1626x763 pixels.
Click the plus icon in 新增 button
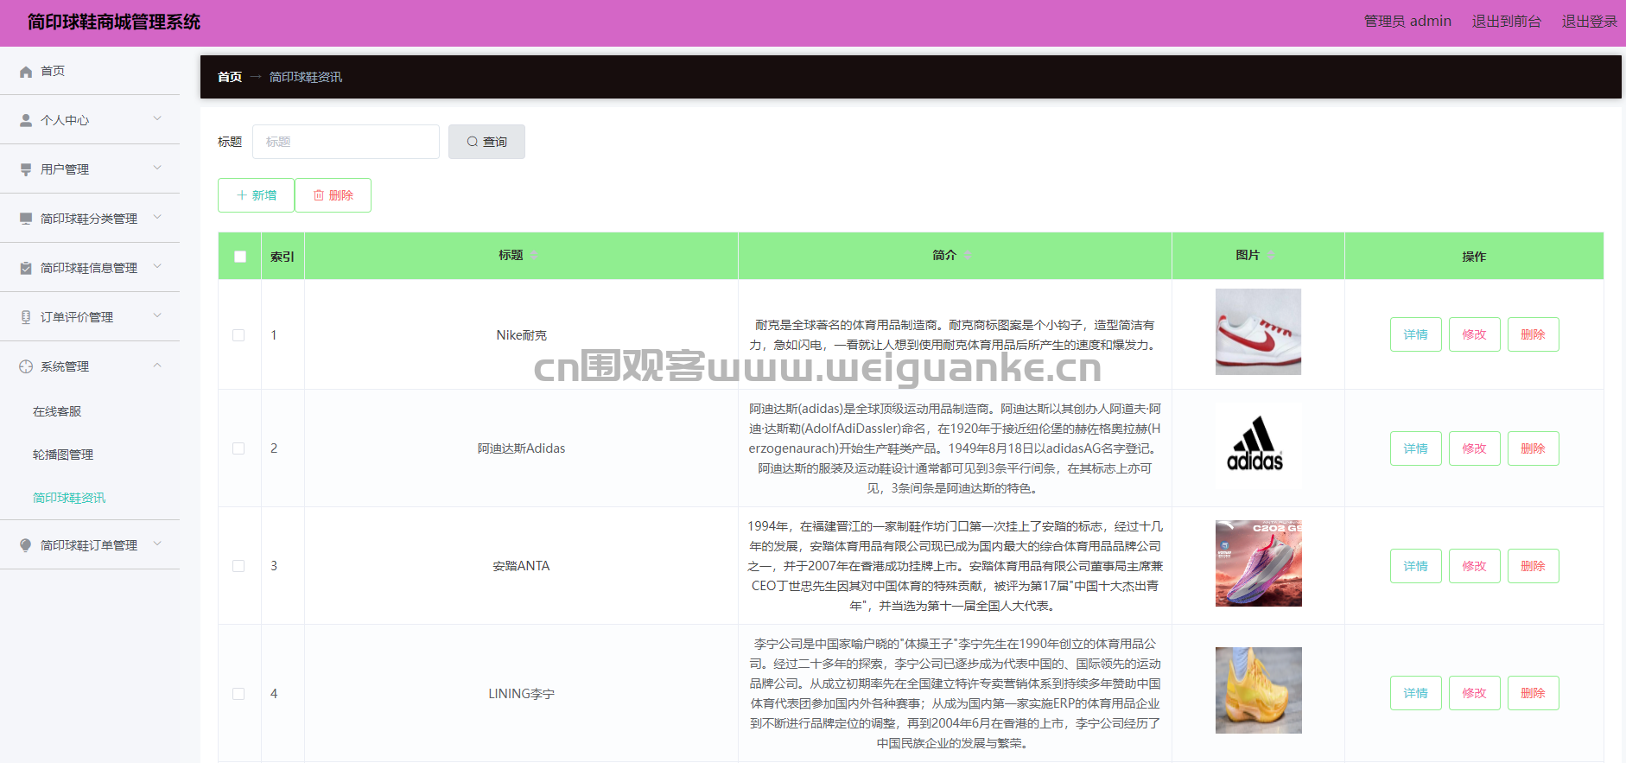click(242, 195)
